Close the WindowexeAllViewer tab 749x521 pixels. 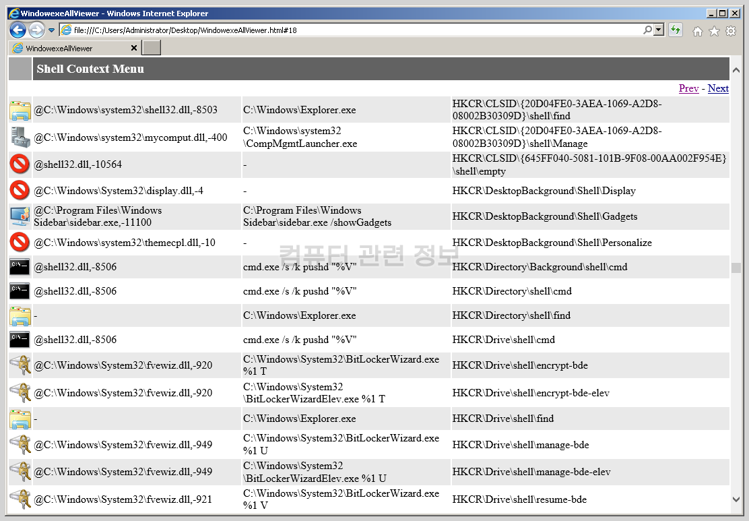tap(134, 48)
